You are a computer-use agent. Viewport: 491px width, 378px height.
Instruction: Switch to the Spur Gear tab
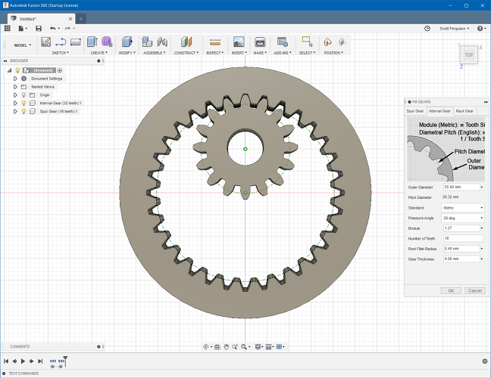point(416,111)
